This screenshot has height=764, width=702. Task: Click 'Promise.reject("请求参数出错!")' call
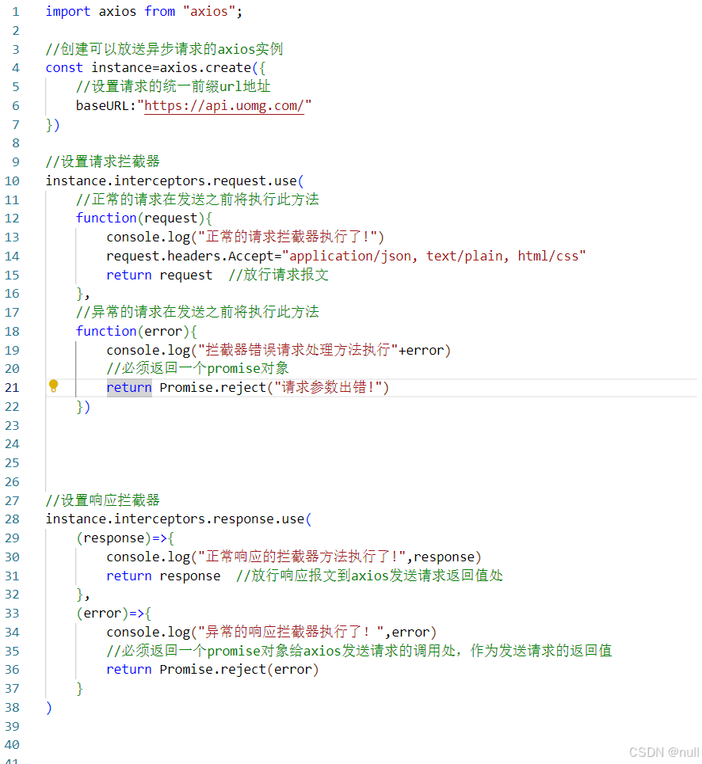pos(274,388)
